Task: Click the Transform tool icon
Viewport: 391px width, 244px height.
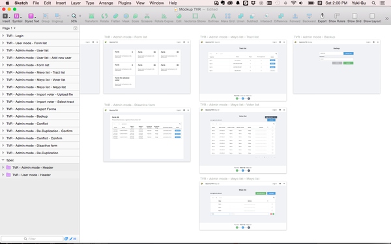Action: click(x=91, y=16)
